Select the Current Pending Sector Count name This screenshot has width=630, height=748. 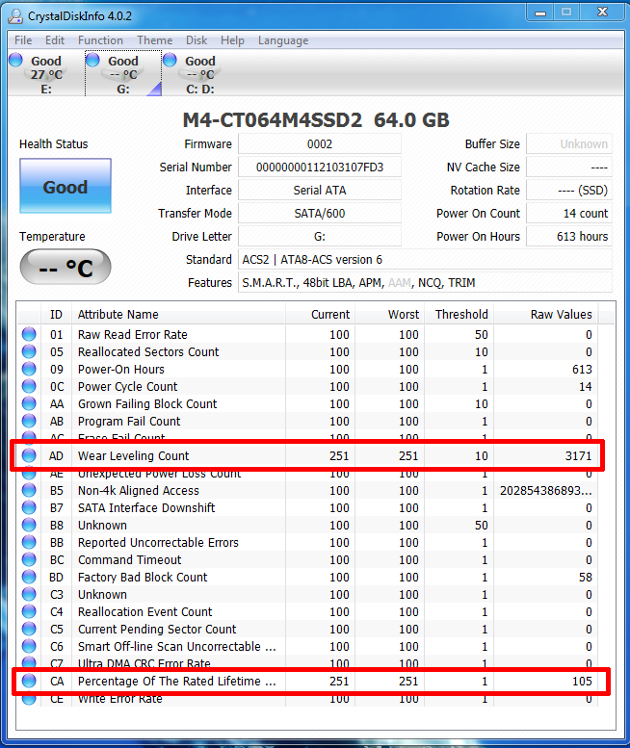click(157, 630)
